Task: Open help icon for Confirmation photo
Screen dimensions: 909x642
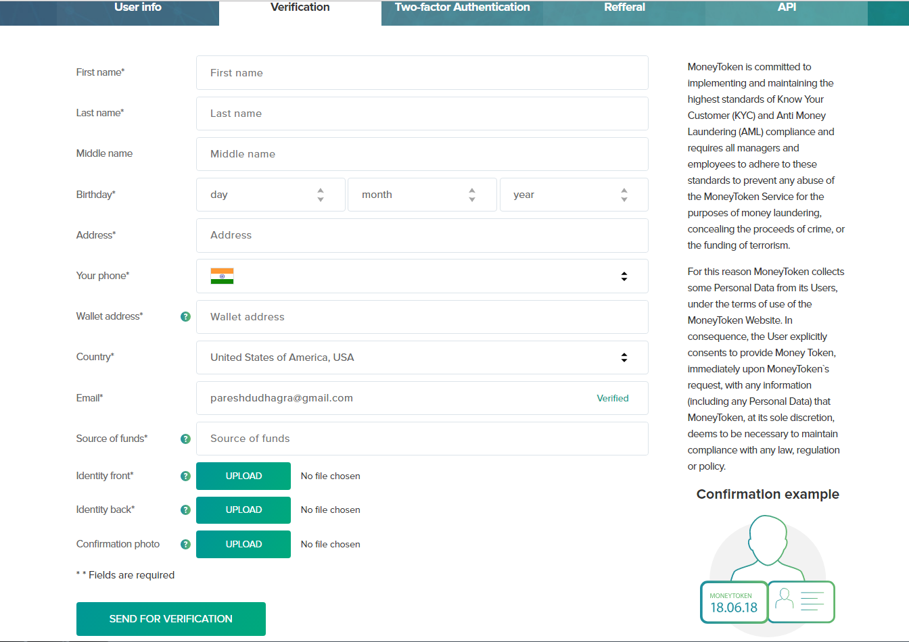Action: pyautogui.click(x=185, y=544)
